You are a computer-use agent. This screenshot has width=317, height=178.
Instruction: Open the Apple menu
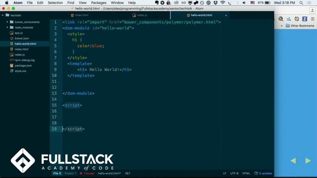click(6, 2)
